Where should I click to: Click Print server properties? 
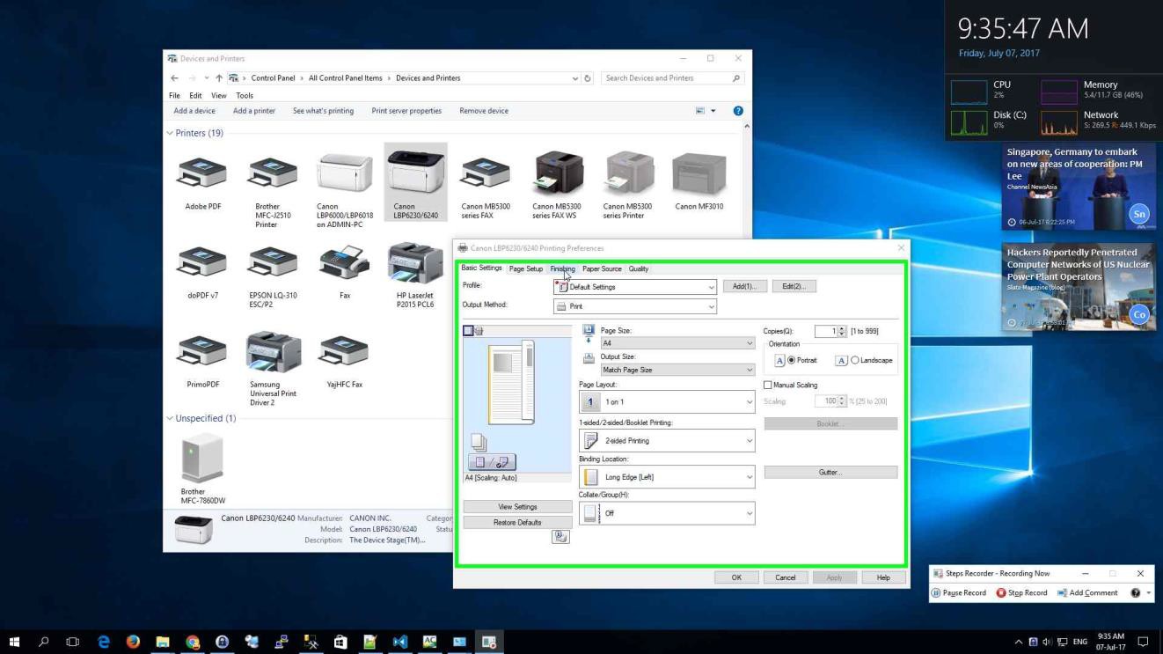tap(406, 111)
